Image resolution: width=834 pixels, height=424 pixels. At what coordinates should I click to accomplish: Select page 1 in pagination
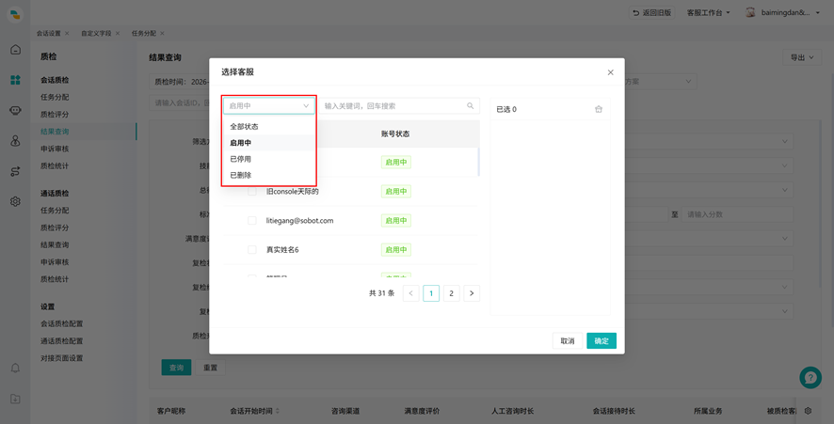click(x=431, y=293)
